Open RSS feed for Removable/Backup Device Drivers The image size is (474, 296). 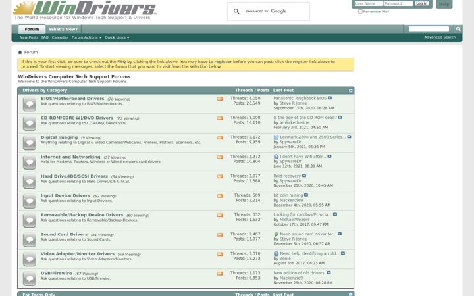click(x=220, y=215)
